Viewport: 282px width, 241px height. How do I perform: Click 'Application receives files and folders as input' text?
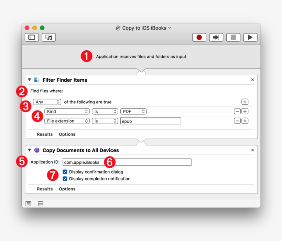click(x=141, y=56)
